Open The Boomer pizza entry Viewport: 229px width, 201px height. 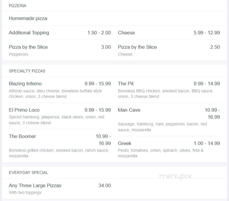(x=60, y=146)
